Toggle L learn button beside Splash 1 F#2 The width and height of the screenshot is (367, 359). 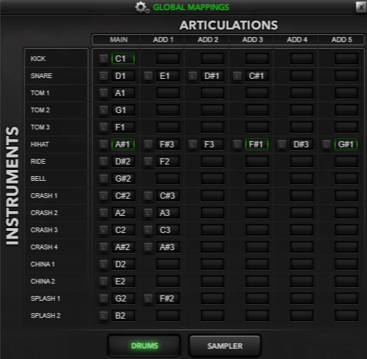click(x=148, y=299)
